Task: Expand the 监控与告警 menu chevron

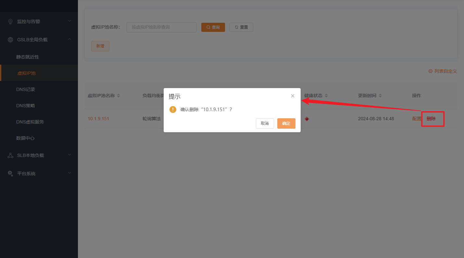Action: (x=69, y=21)
